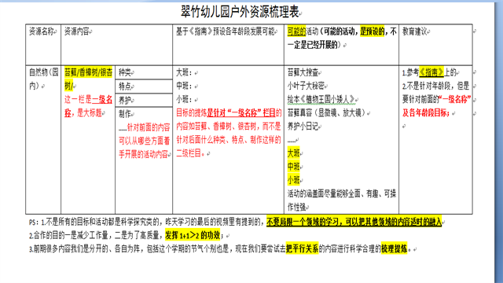Click highlighted phrase 把平行关系

pyautogui.click(x=302, y=248)
